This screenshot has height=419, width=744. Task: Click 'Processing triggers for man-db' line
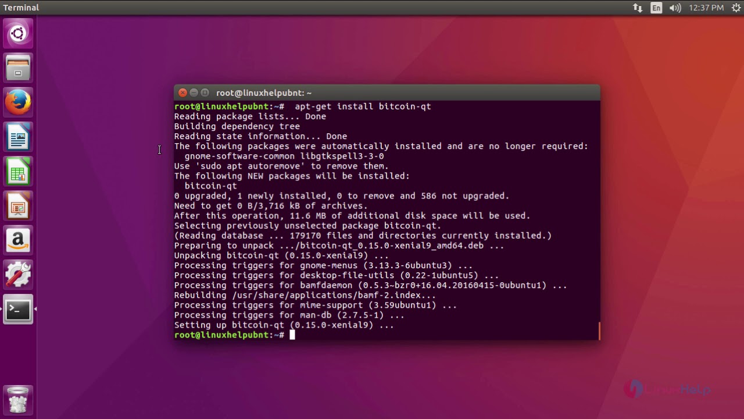coord(289,315)
